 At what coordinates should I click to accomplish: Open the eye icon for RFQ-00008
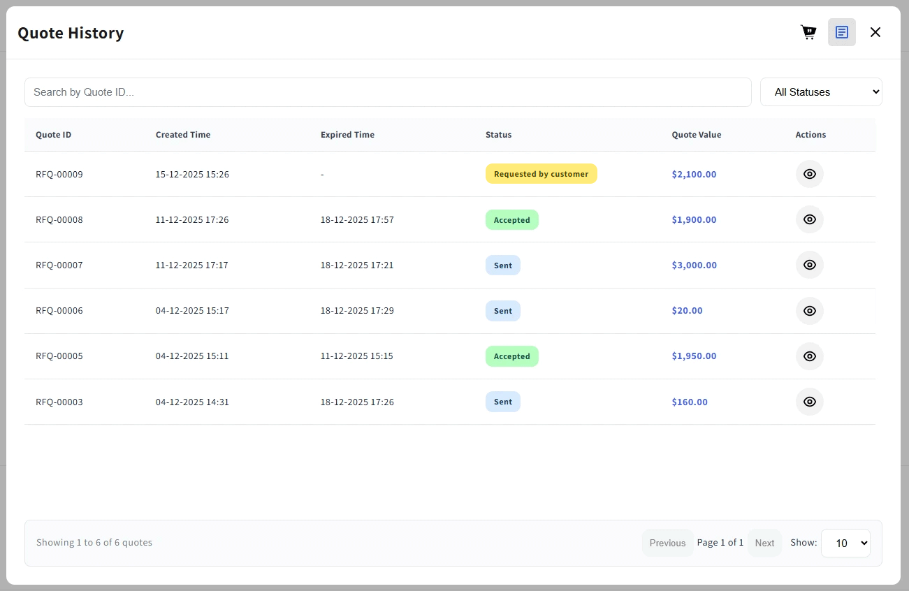(809, 219)
